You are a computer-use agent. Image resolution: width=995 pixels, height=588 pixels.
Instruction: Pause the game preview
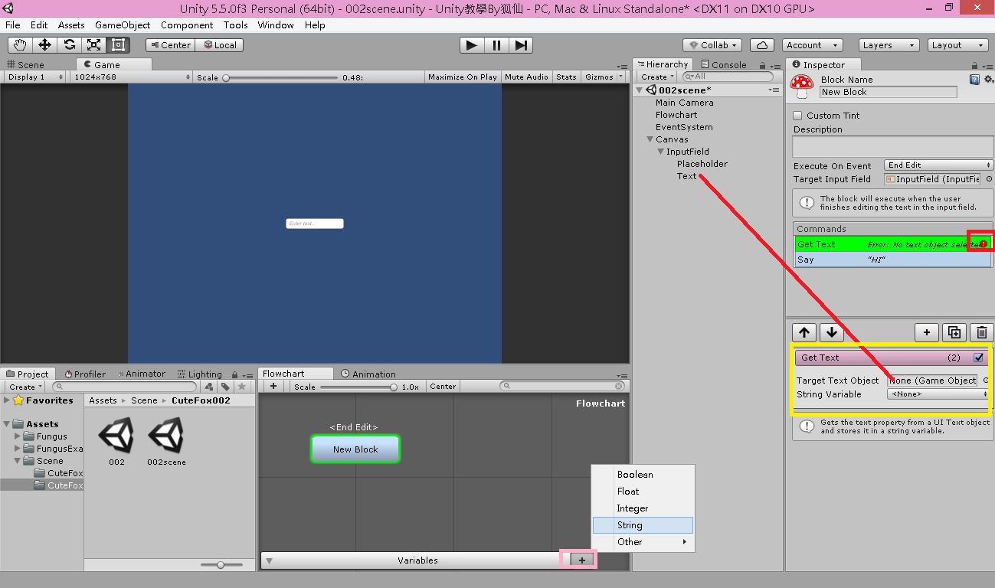pos(496,45)
